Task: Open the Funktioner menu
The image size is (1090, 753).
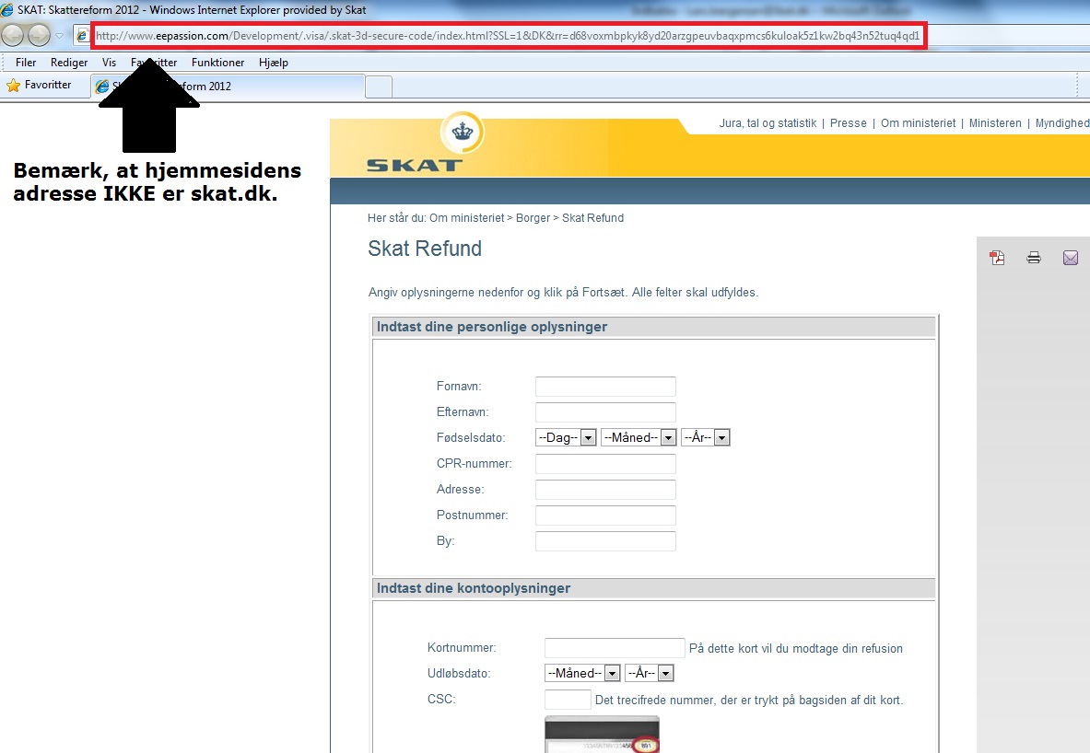Action: click(x=217, y=63)
